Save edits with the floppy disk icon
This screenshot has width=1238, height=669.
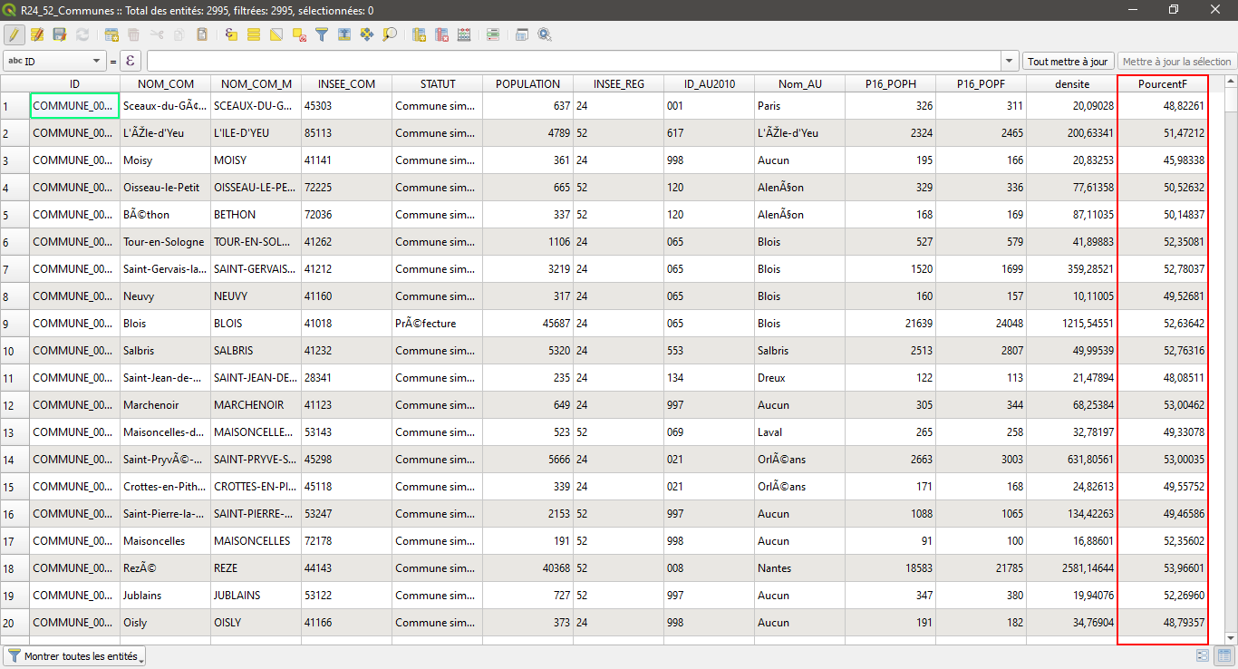point(60,34)
